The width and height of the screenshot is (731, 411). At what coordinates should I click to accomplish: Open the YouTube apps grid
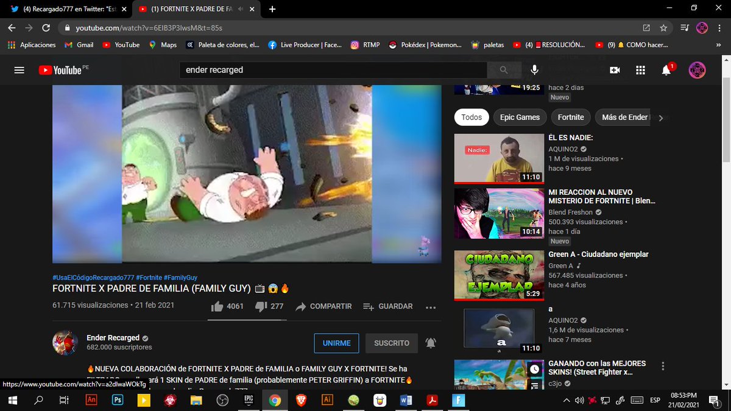click(640, 70)
